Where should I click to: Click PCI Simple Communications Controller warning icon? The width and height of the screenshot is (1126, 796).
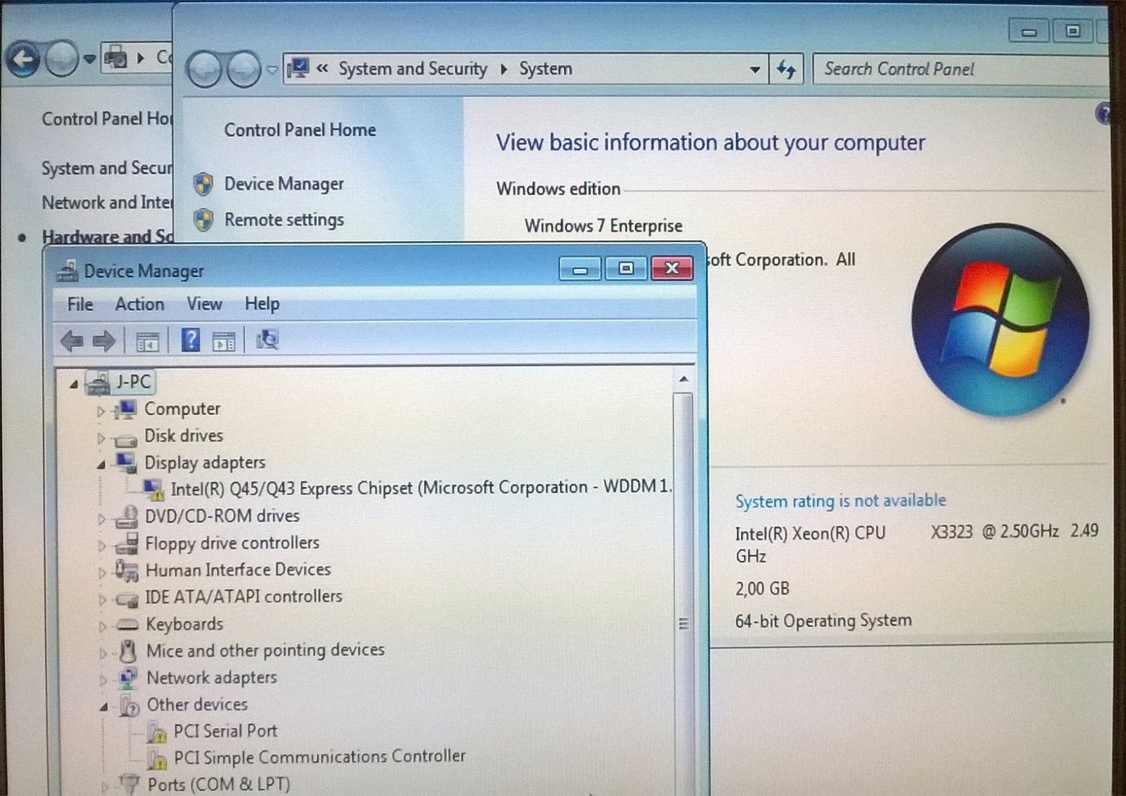coord(156,759)
